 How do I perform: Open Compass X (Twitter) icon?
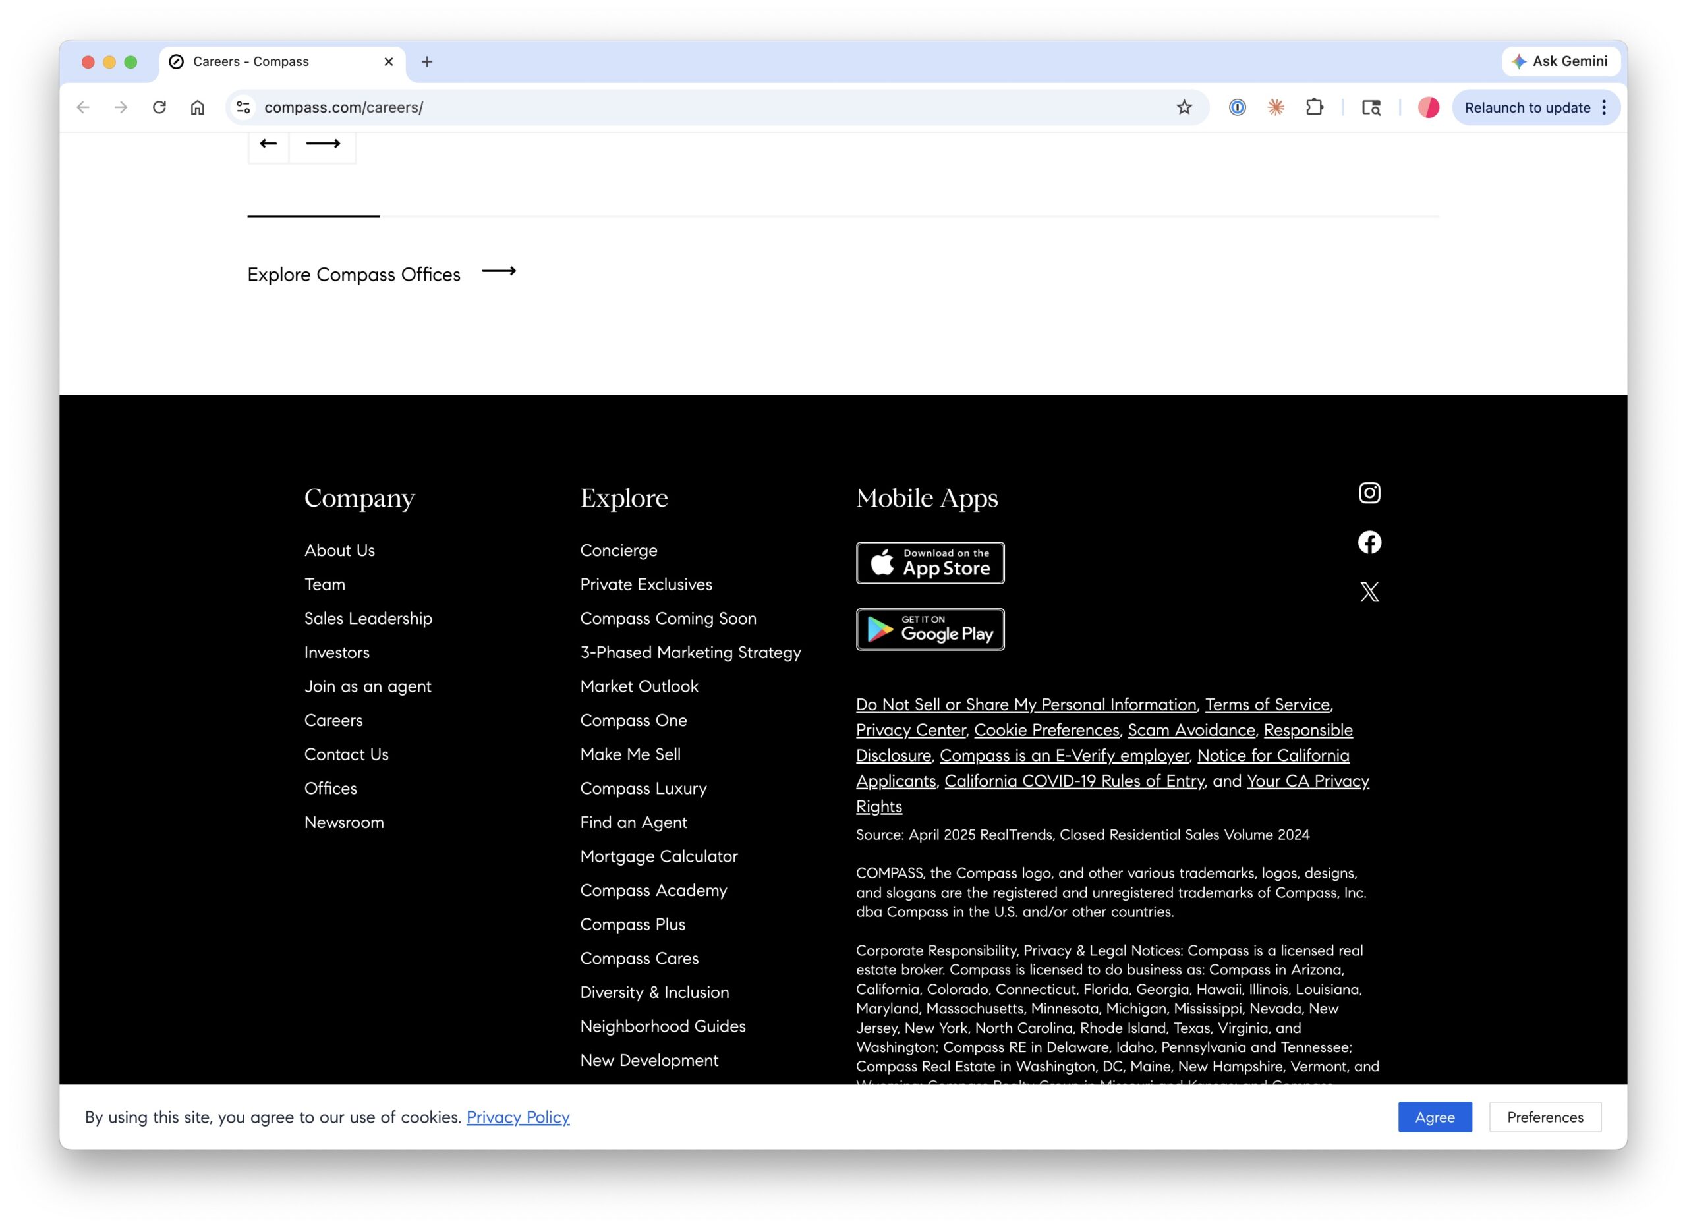tap(1369, 592)
